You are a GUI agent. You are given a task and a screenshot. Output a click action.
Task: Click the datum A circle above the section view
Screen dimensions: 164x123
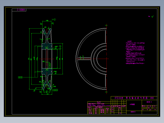[55, 20]
